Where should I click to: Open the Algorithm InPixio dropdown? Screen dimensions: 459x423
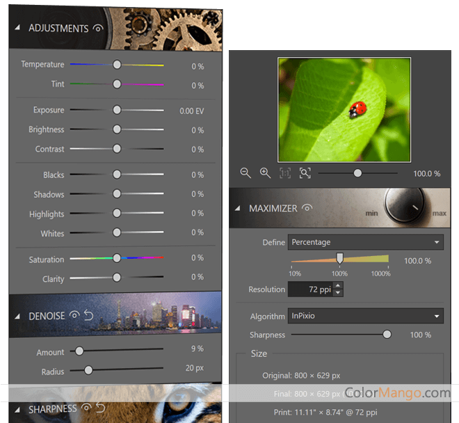(365, 316)
